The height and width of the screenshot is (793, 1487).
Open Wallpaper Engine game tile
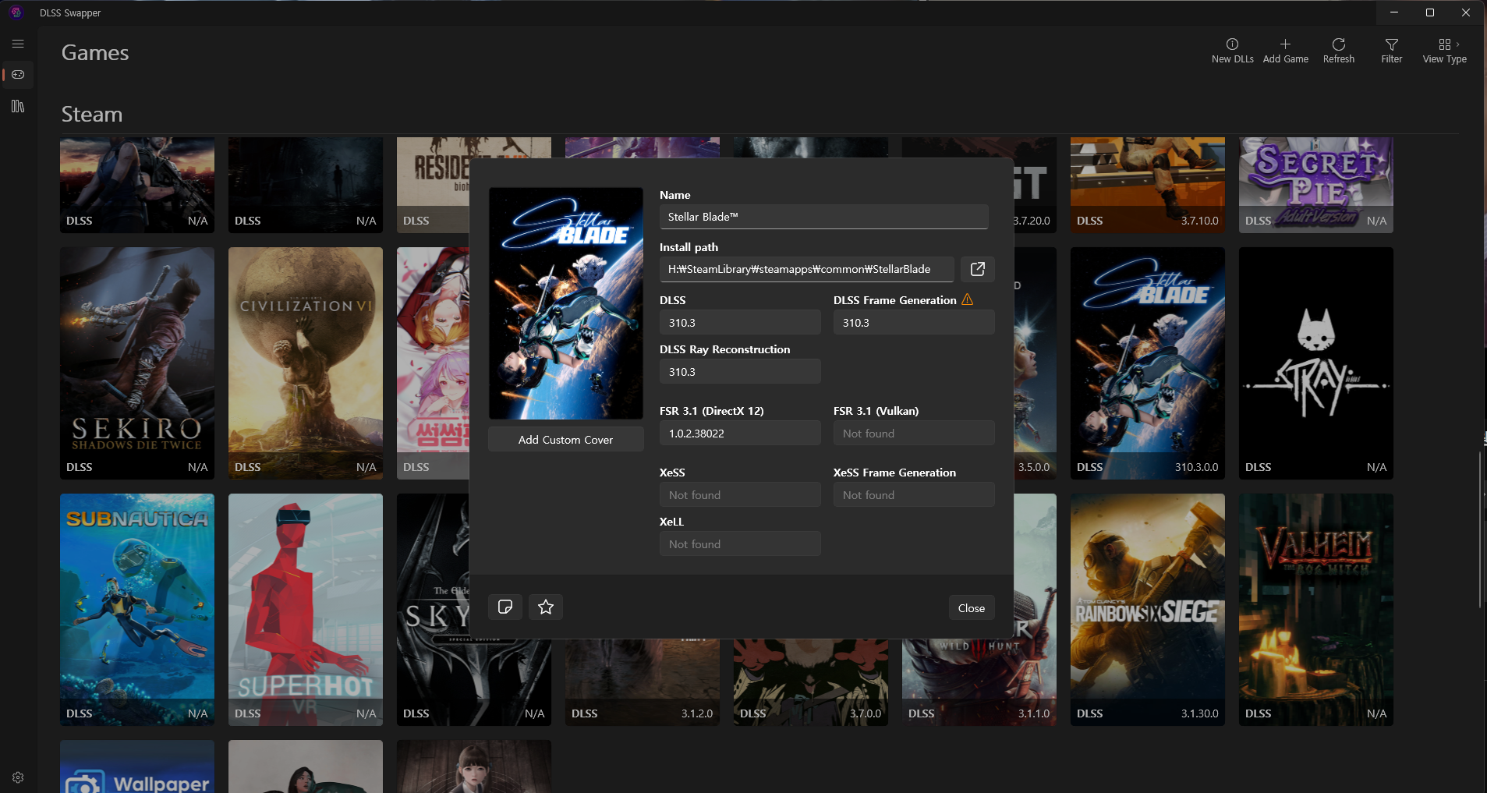[137, 766]
